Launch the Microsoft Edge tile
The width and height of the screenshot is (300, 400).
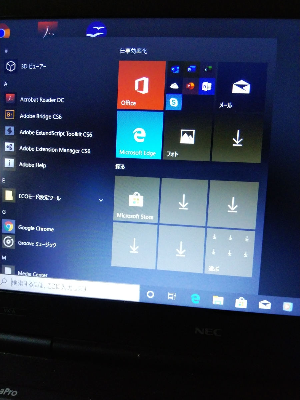(x=140, y=135)
